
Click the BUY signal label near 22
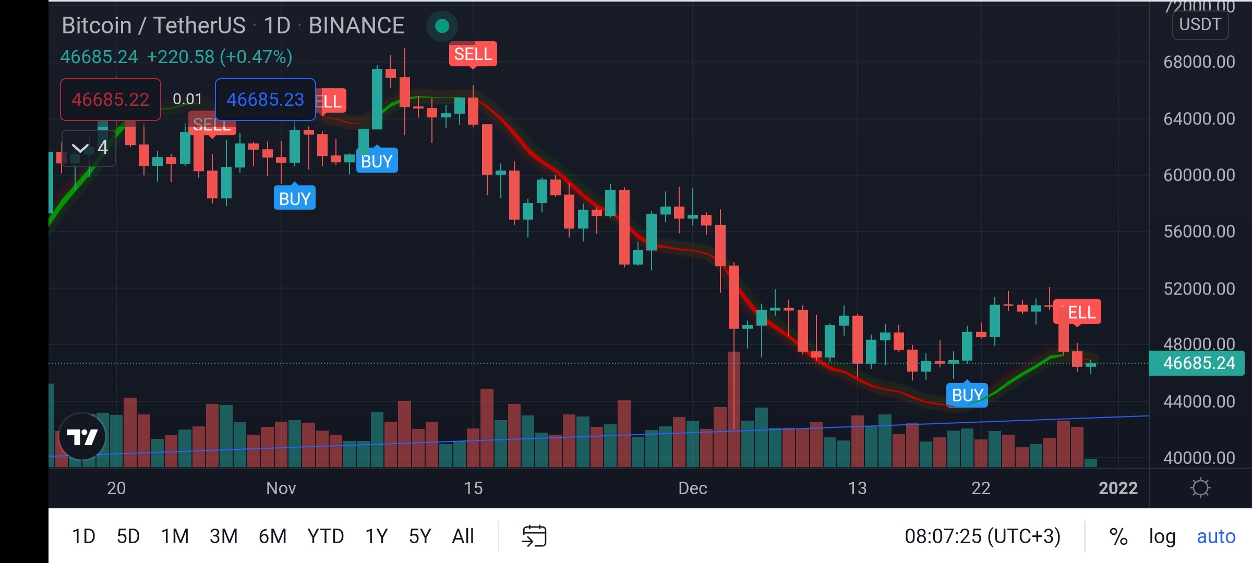coord(967,395)
